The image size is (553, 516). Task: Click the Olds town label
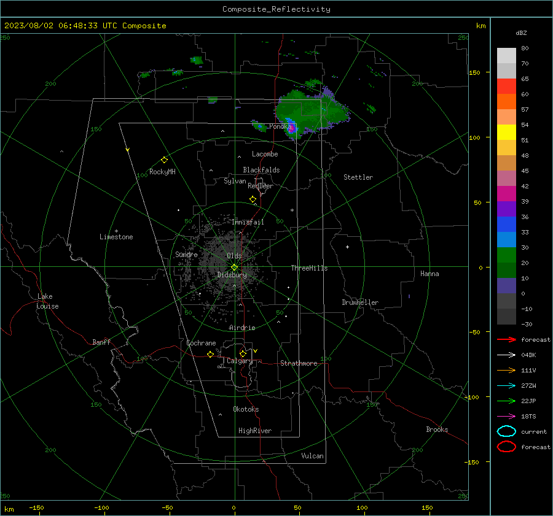(x=234, y=256)
